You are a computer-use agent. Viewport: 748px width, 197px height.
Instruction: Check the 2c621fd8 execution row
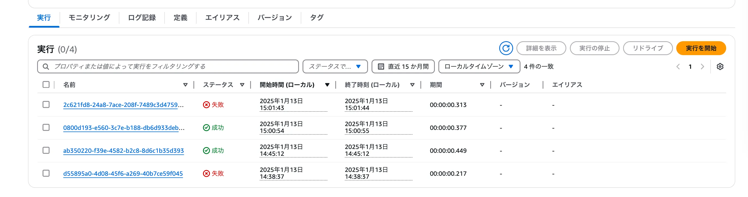point(46,105)
